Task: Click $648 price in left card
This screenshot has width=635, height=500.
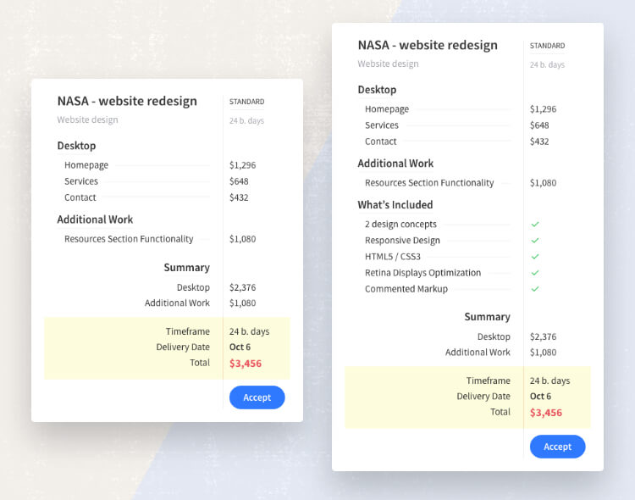Action: (x=239, y=181)
